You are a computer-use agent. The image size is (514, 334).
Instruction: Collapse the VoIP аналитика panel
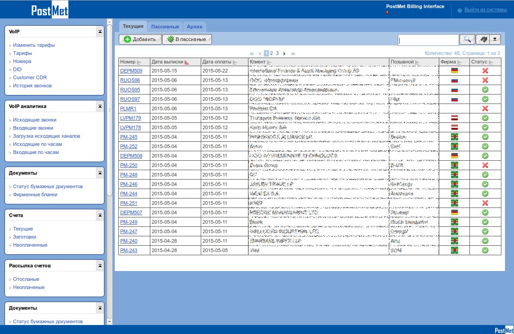pos(100,106)
